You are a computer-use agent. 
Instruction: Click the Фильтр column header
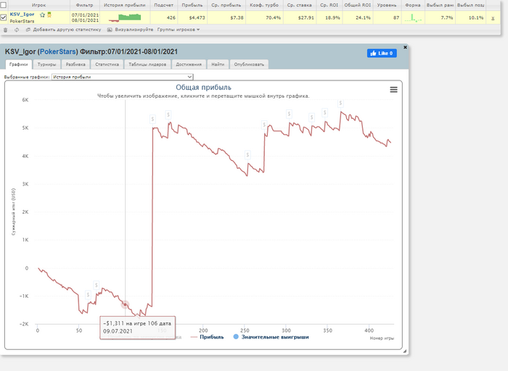tap(85, 5)
